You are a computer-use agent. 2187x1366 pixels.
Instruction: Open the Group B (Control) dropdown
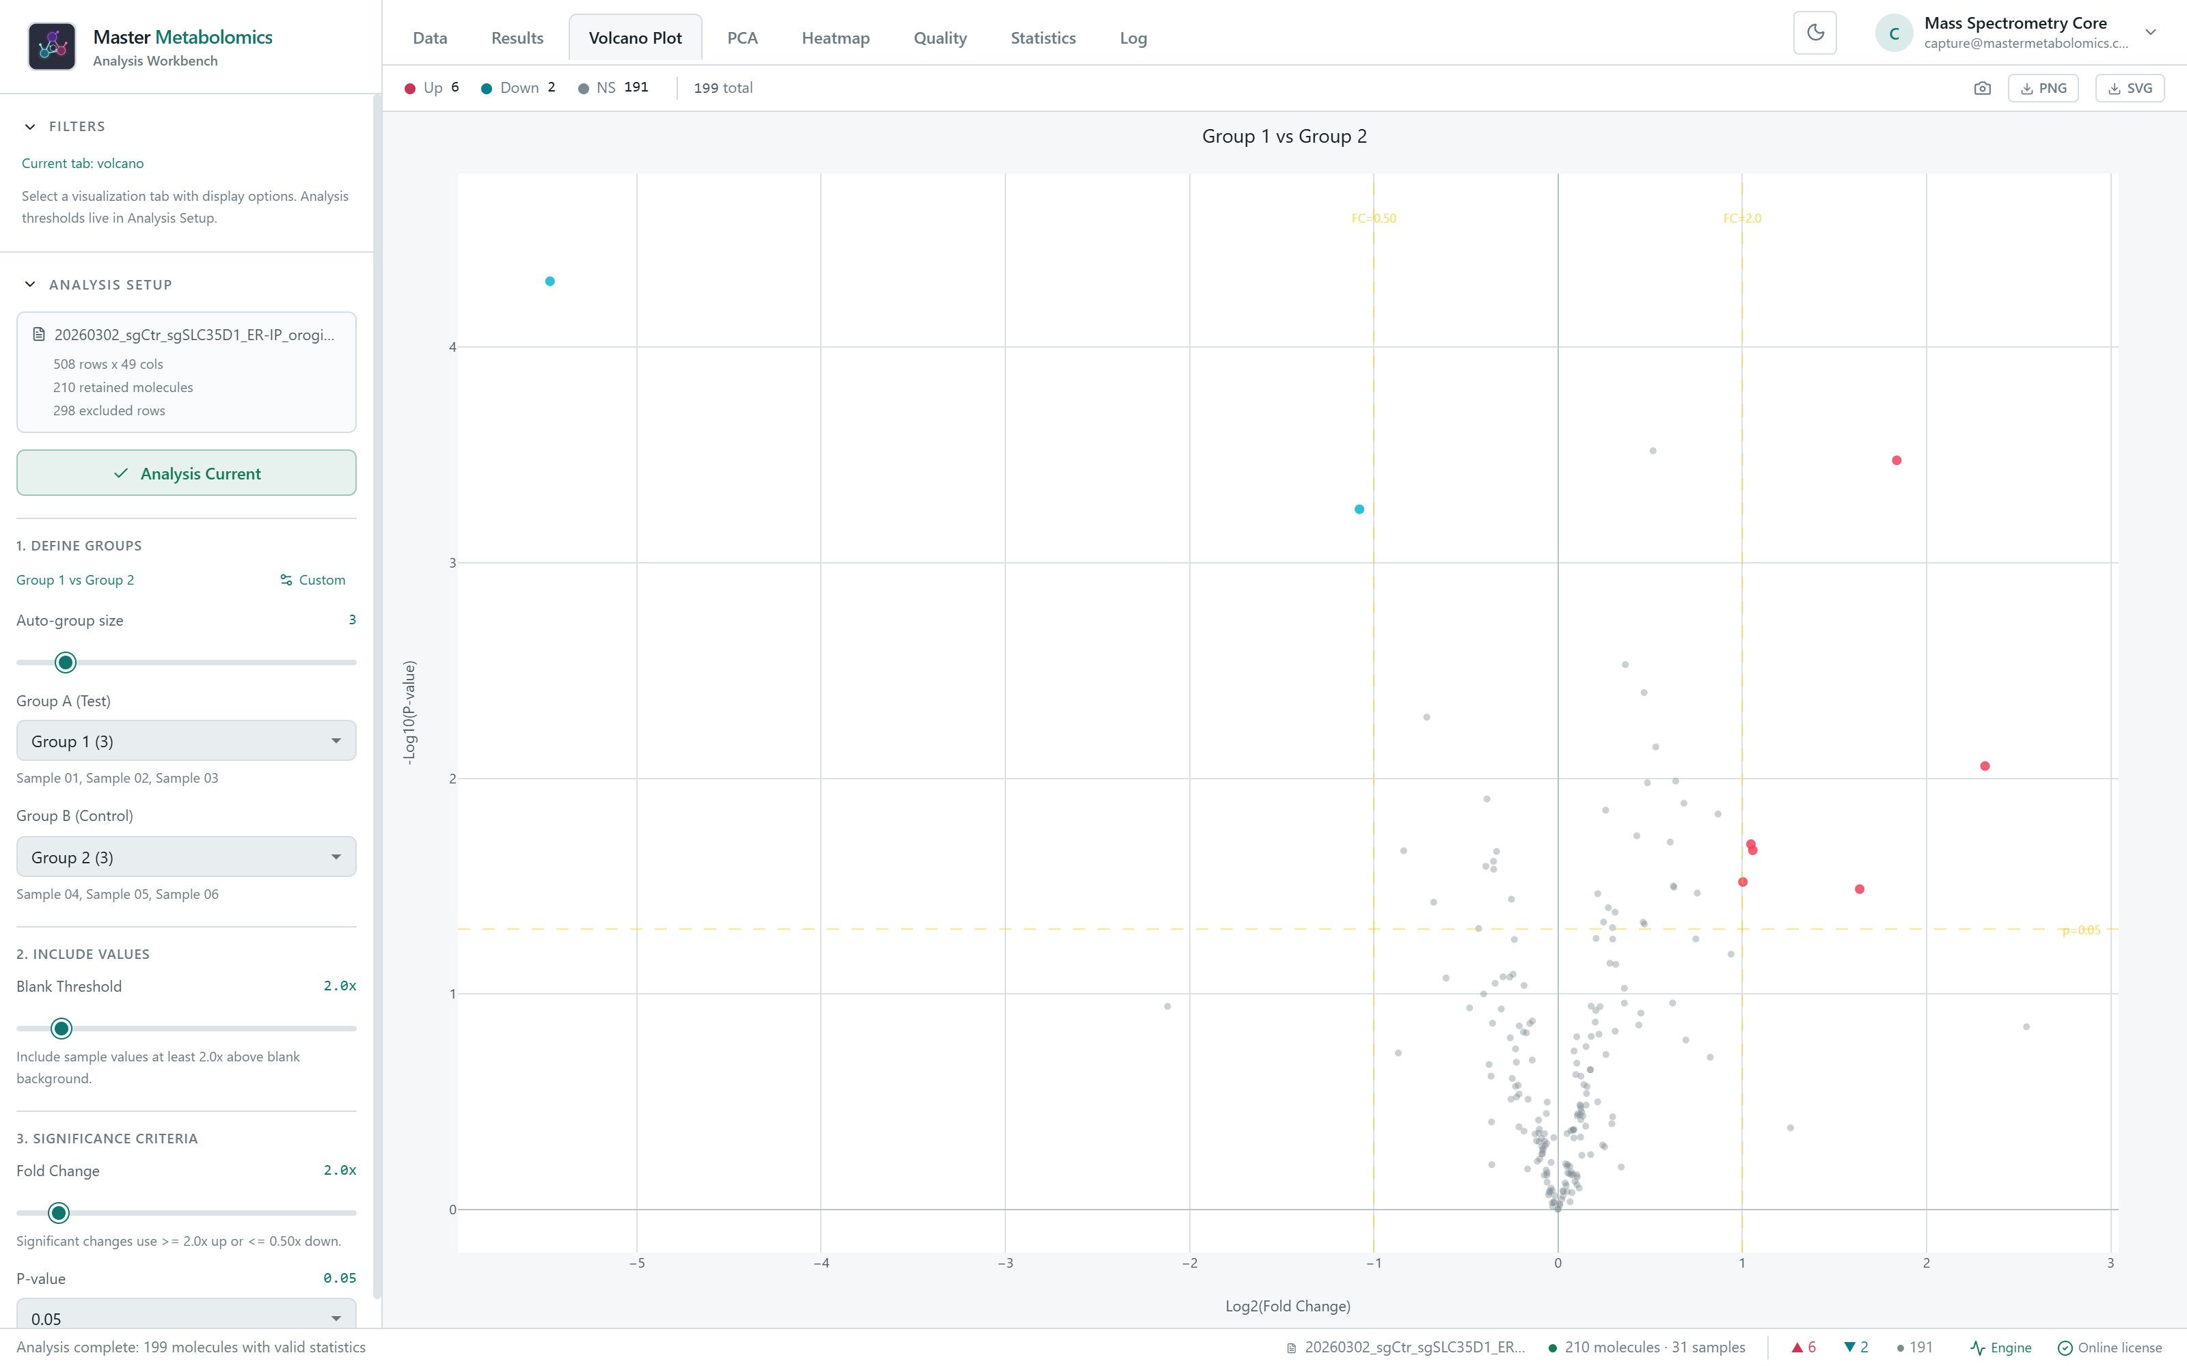click(186, 856)
